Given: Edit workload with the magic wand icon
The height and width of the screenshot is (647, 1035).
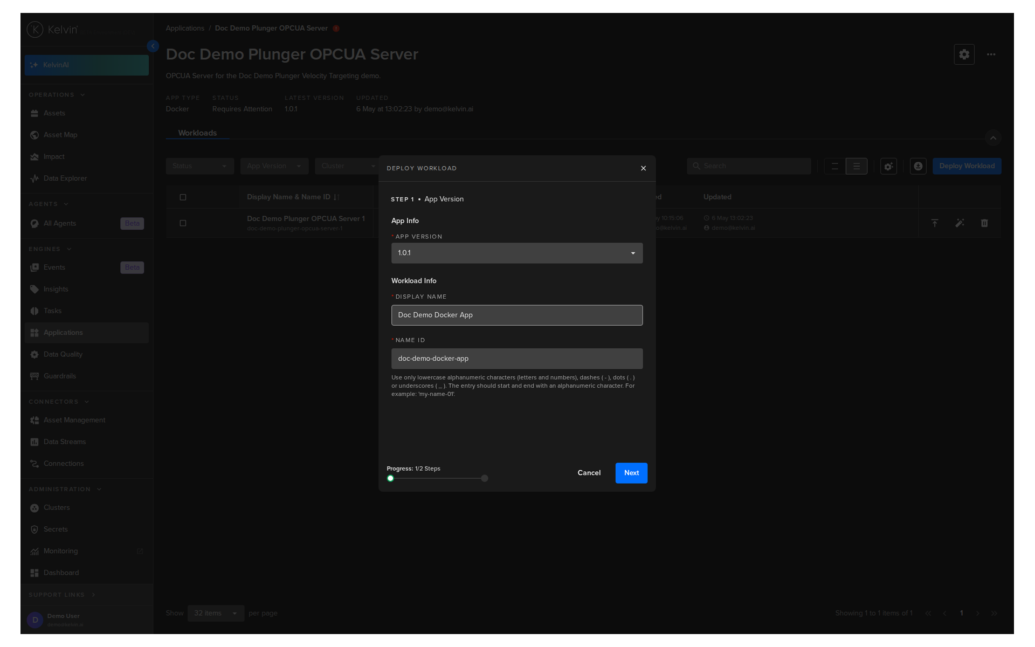Looking at the screenshot, I should coord(960,223).
